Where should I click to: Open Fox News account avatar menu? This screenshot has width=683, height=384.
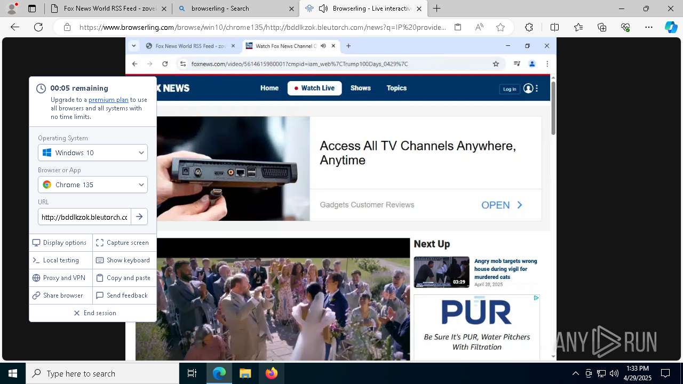(528, 89)
